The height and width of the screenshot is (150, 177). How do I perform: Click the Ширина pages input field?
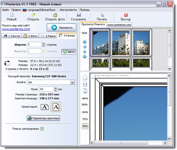35,45
